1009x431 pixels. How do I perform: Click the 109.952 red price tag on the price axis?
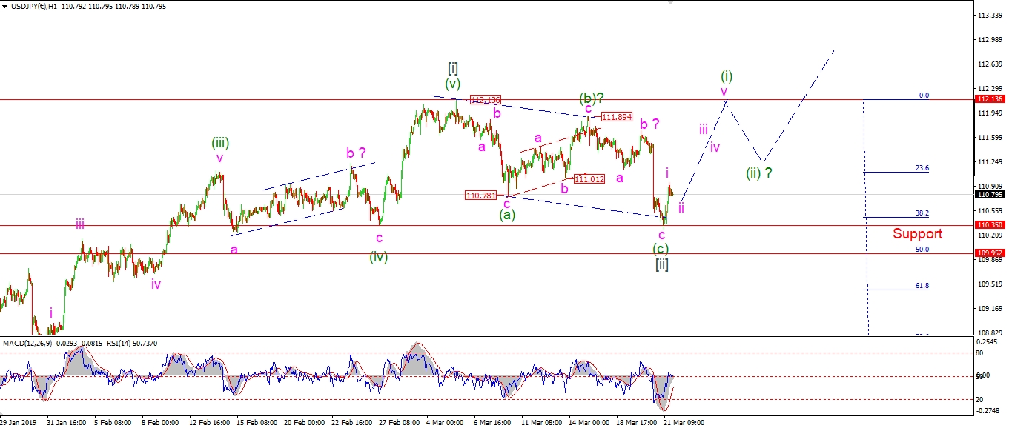[990, 253]
